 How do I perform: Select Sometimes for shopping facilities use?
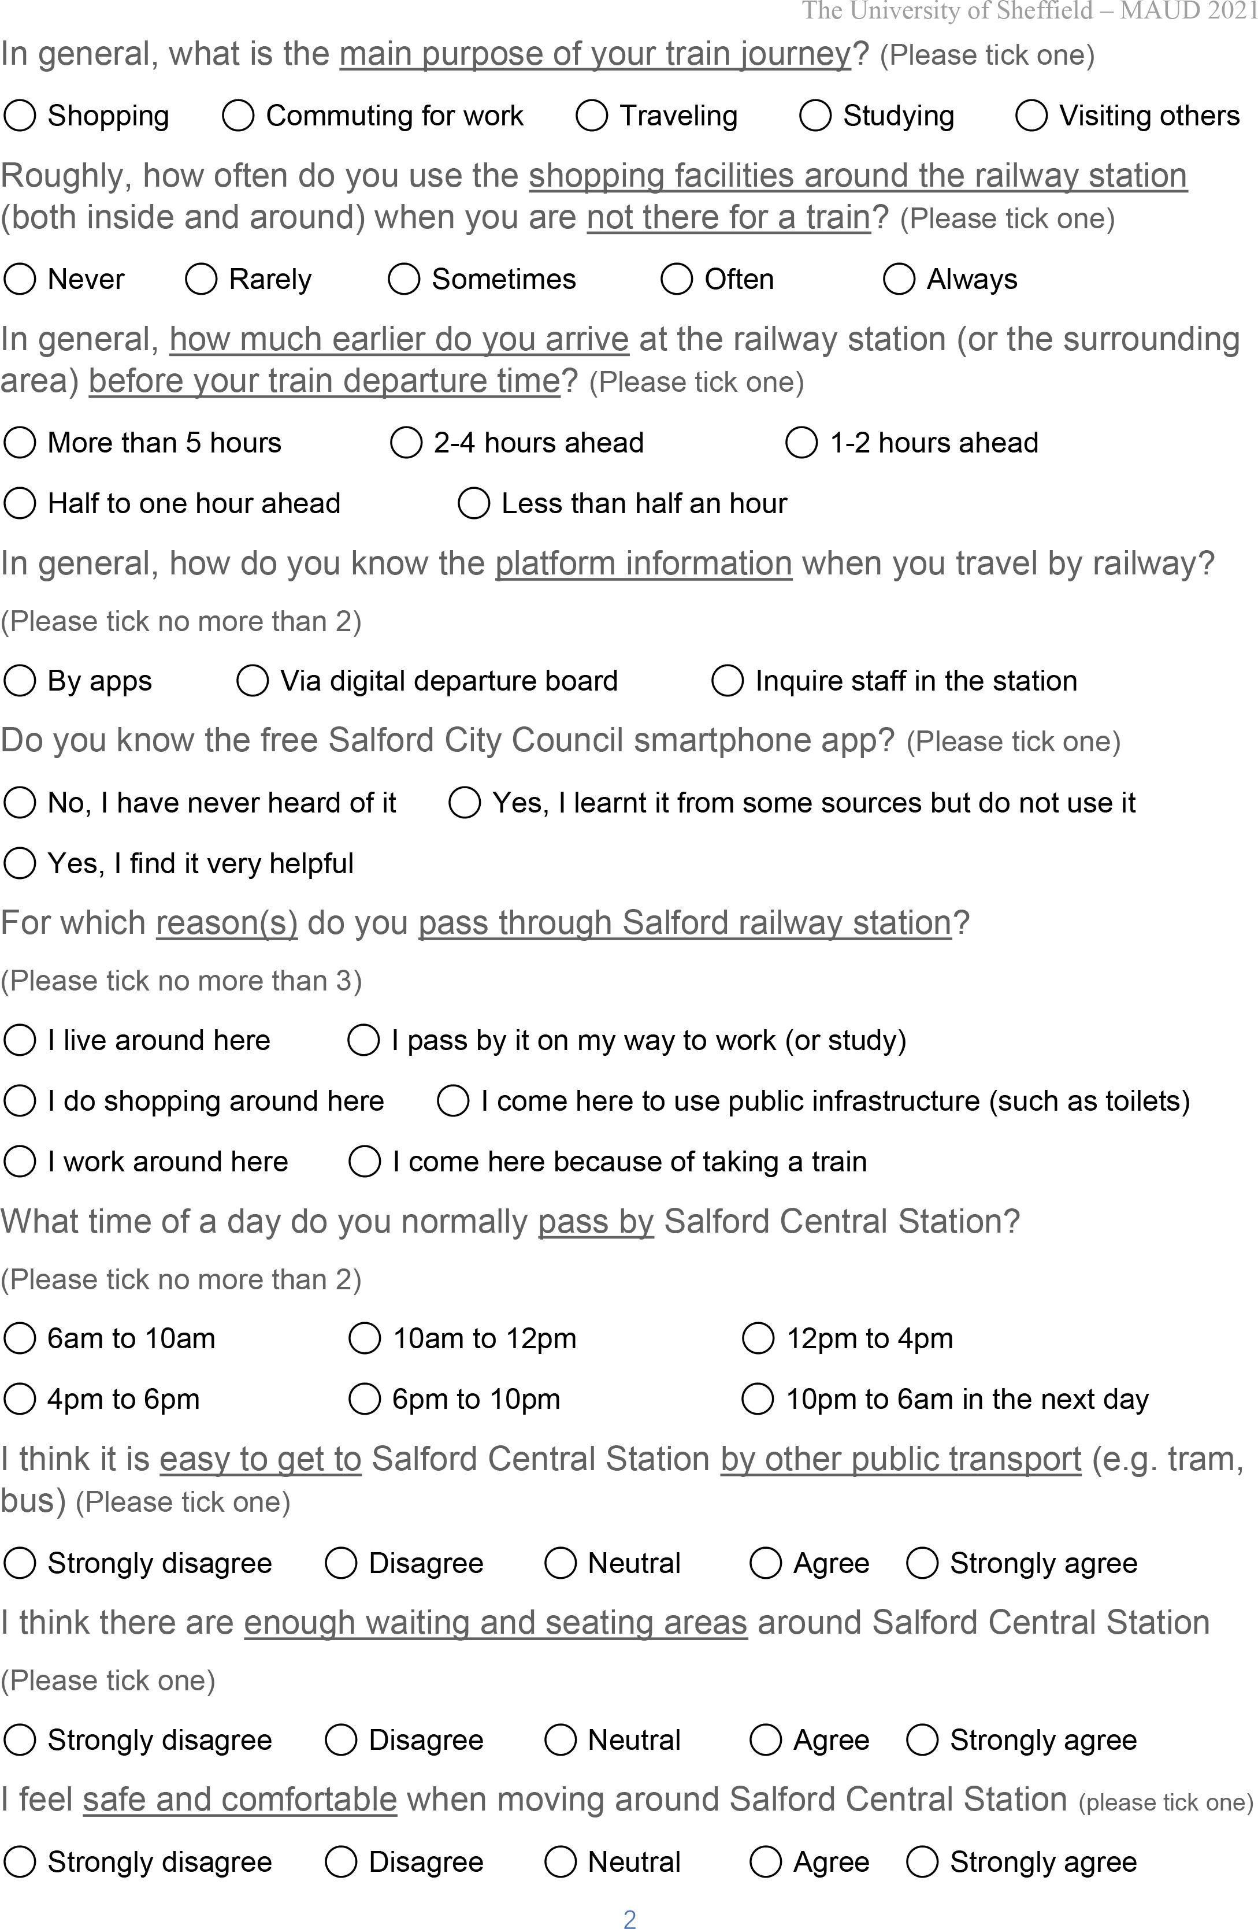point(404,280)
